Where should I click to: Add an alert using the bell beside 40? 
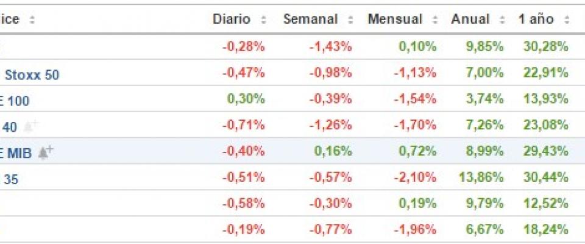(x=31, y=126)
